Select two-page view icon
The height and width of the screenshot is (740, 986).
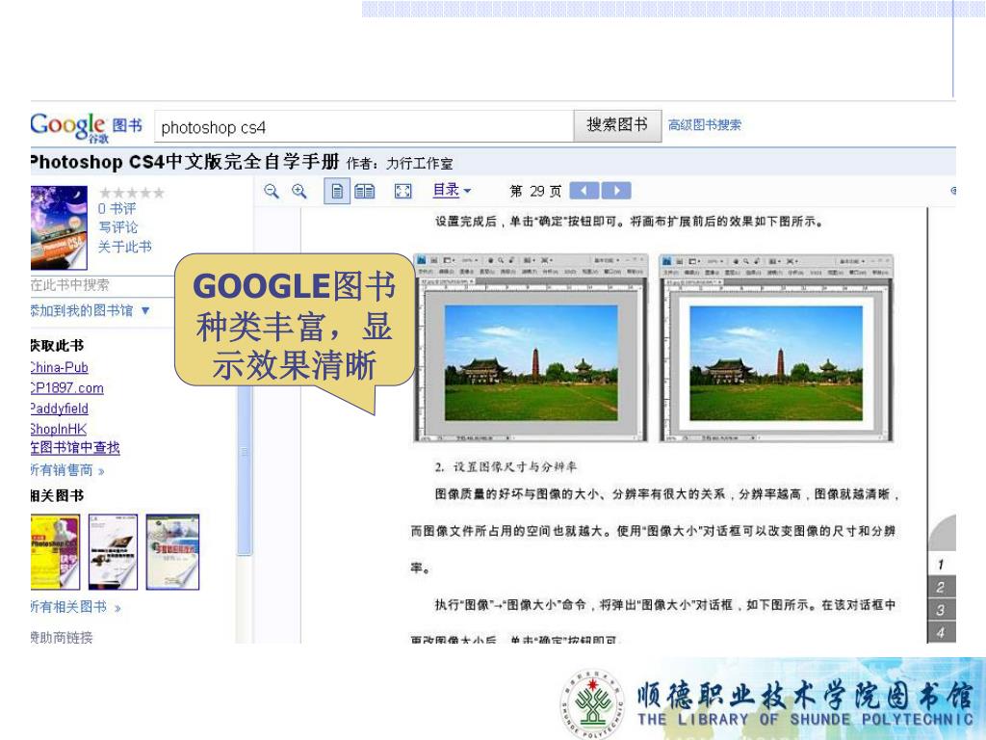[365, 192]
